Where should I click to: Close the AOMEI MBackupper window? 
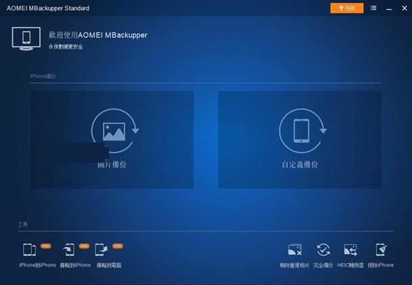click(405, 8)
